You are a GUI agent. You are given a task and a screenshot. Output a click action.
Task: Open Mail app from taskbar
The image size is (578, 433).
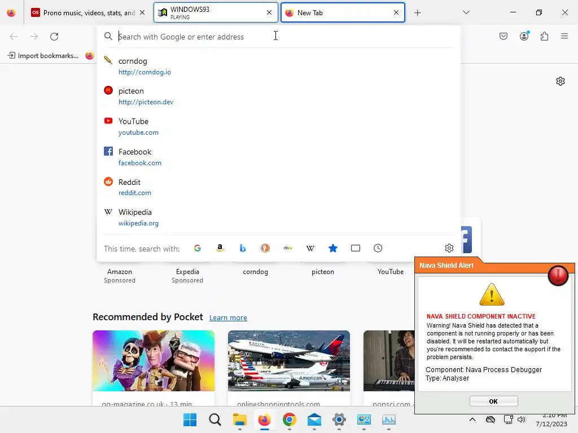pyautogui.click(x=314, y=419)
